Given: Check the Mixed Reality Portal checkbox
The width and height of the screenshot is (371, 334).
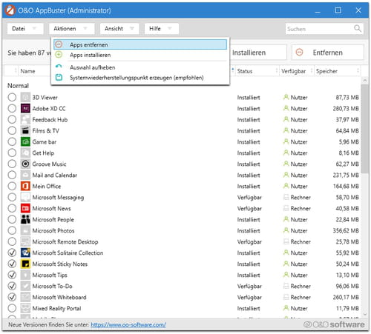Looking at the screenshot, I should 12,308.
